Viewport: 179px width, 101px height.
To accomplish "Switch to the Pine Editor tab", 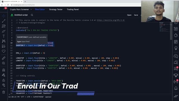I will pyautogui.click(x=40, y=10).
